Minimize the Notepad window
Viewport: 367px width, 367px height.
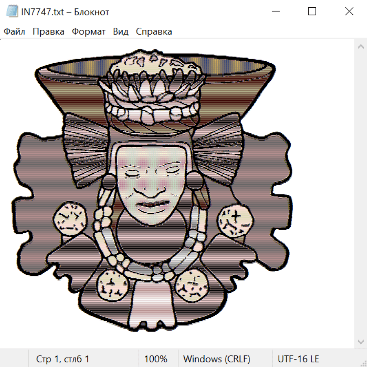click(275, 11)
